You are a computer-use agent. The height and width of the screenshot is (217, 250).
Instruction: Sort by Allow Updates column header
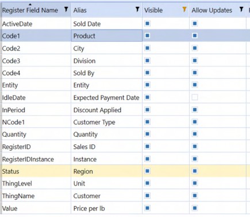pyautogui.click(x=212, y=10)
